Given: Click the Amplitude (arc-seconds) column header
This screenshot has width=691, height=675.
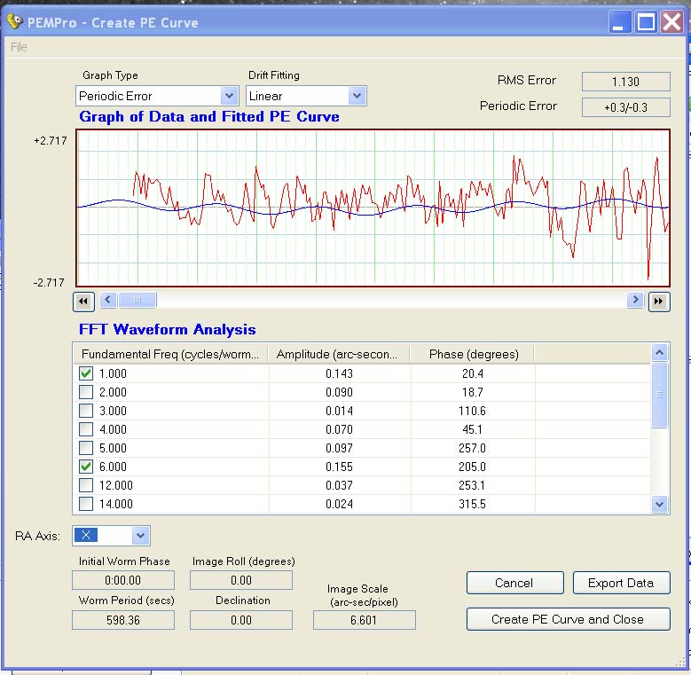Looking at the screenshot, I should click(339, 354).
